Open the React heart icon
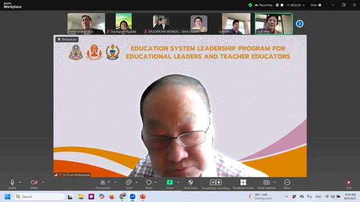360x202 pixels. pos(148,185)
